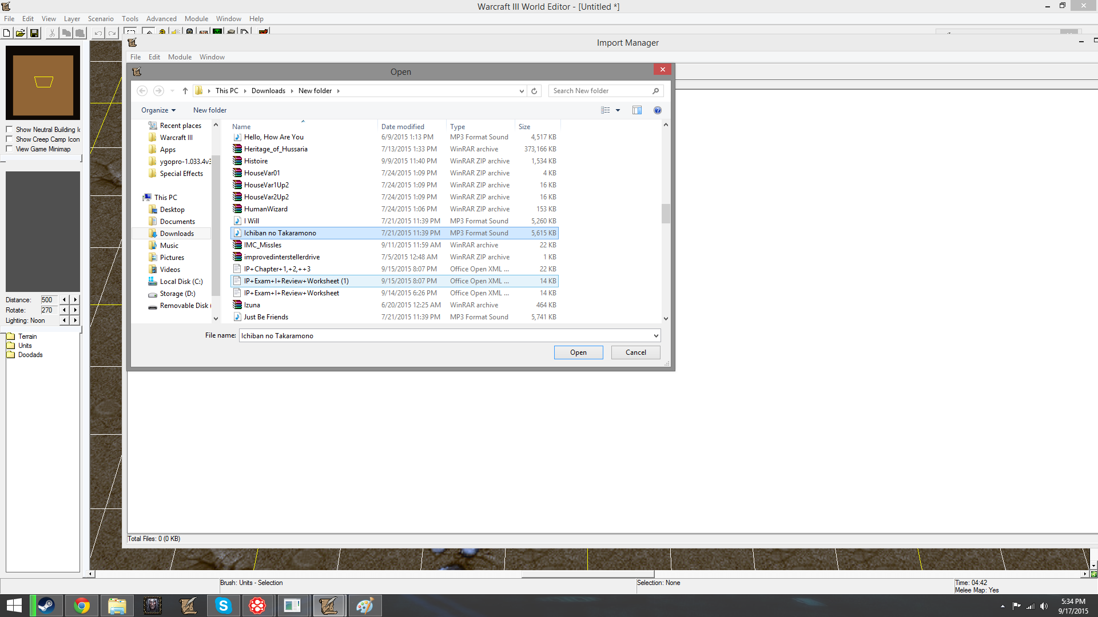Increase Rotate value with right arrow
Image resolution: width=1098 pixels, height=617 pixels.
[x=75, y=310]
